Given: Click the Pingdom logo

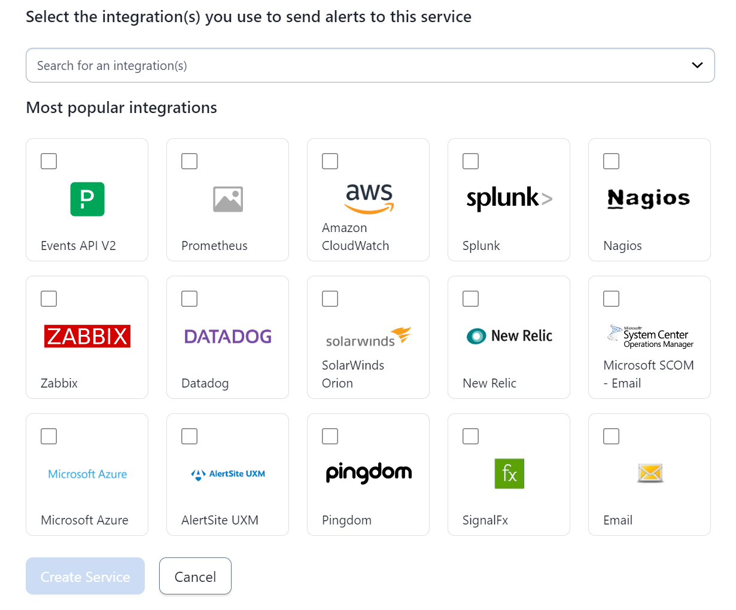Looking at the screenshot, I should [369, 473].
